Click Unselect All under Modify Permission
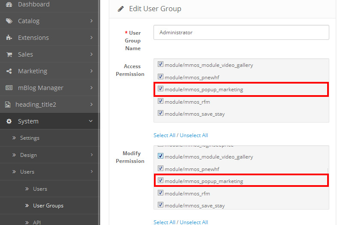This screenshot has height=225, width=343. pyautogui.click(x=194, y=222)
